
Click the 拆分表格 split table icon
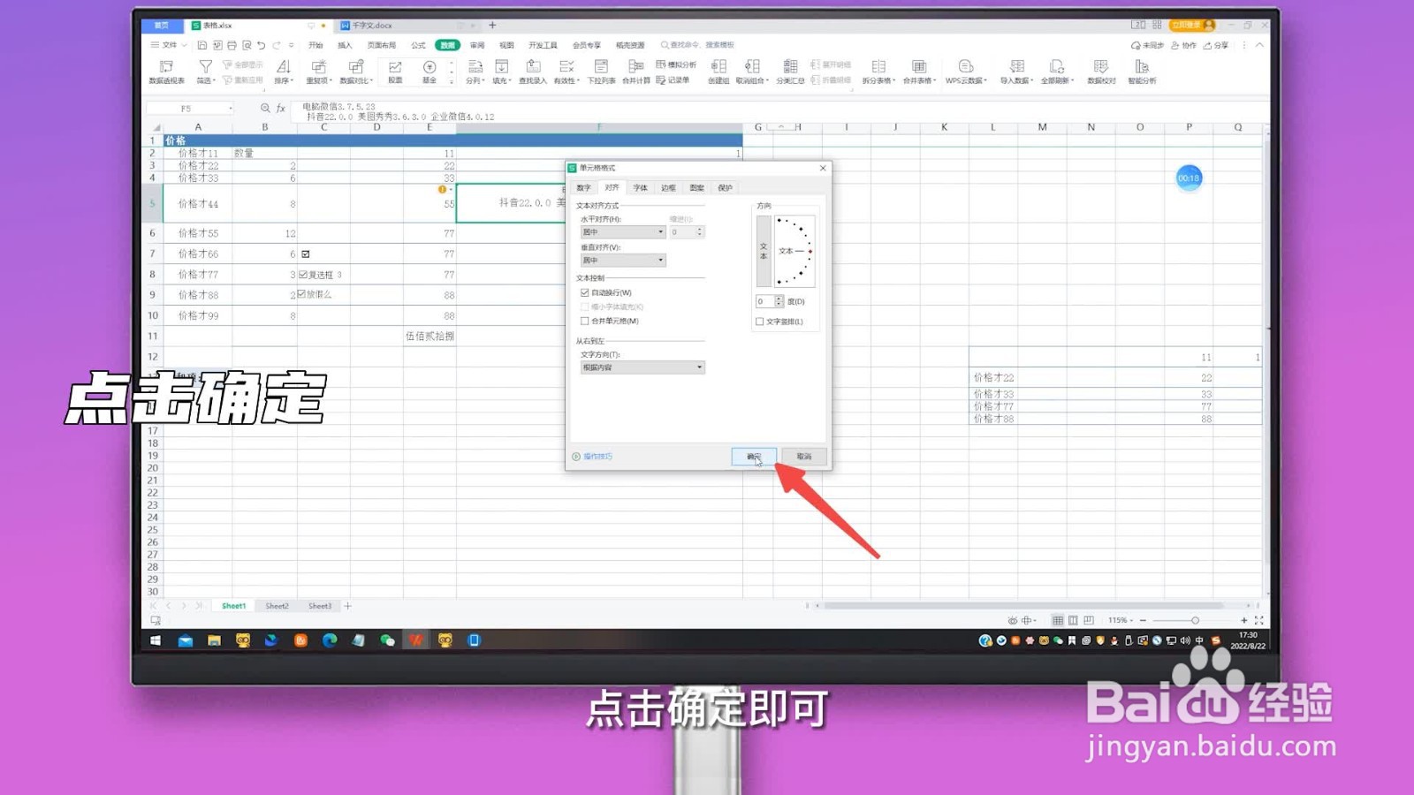(x=878, y=67)
